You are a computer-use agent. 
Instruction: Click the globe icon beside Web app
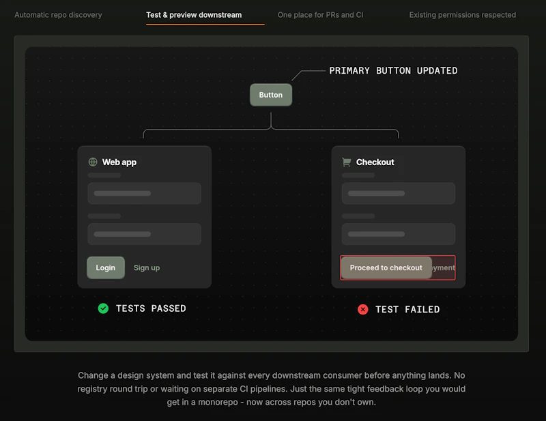[x=93, y=162]
